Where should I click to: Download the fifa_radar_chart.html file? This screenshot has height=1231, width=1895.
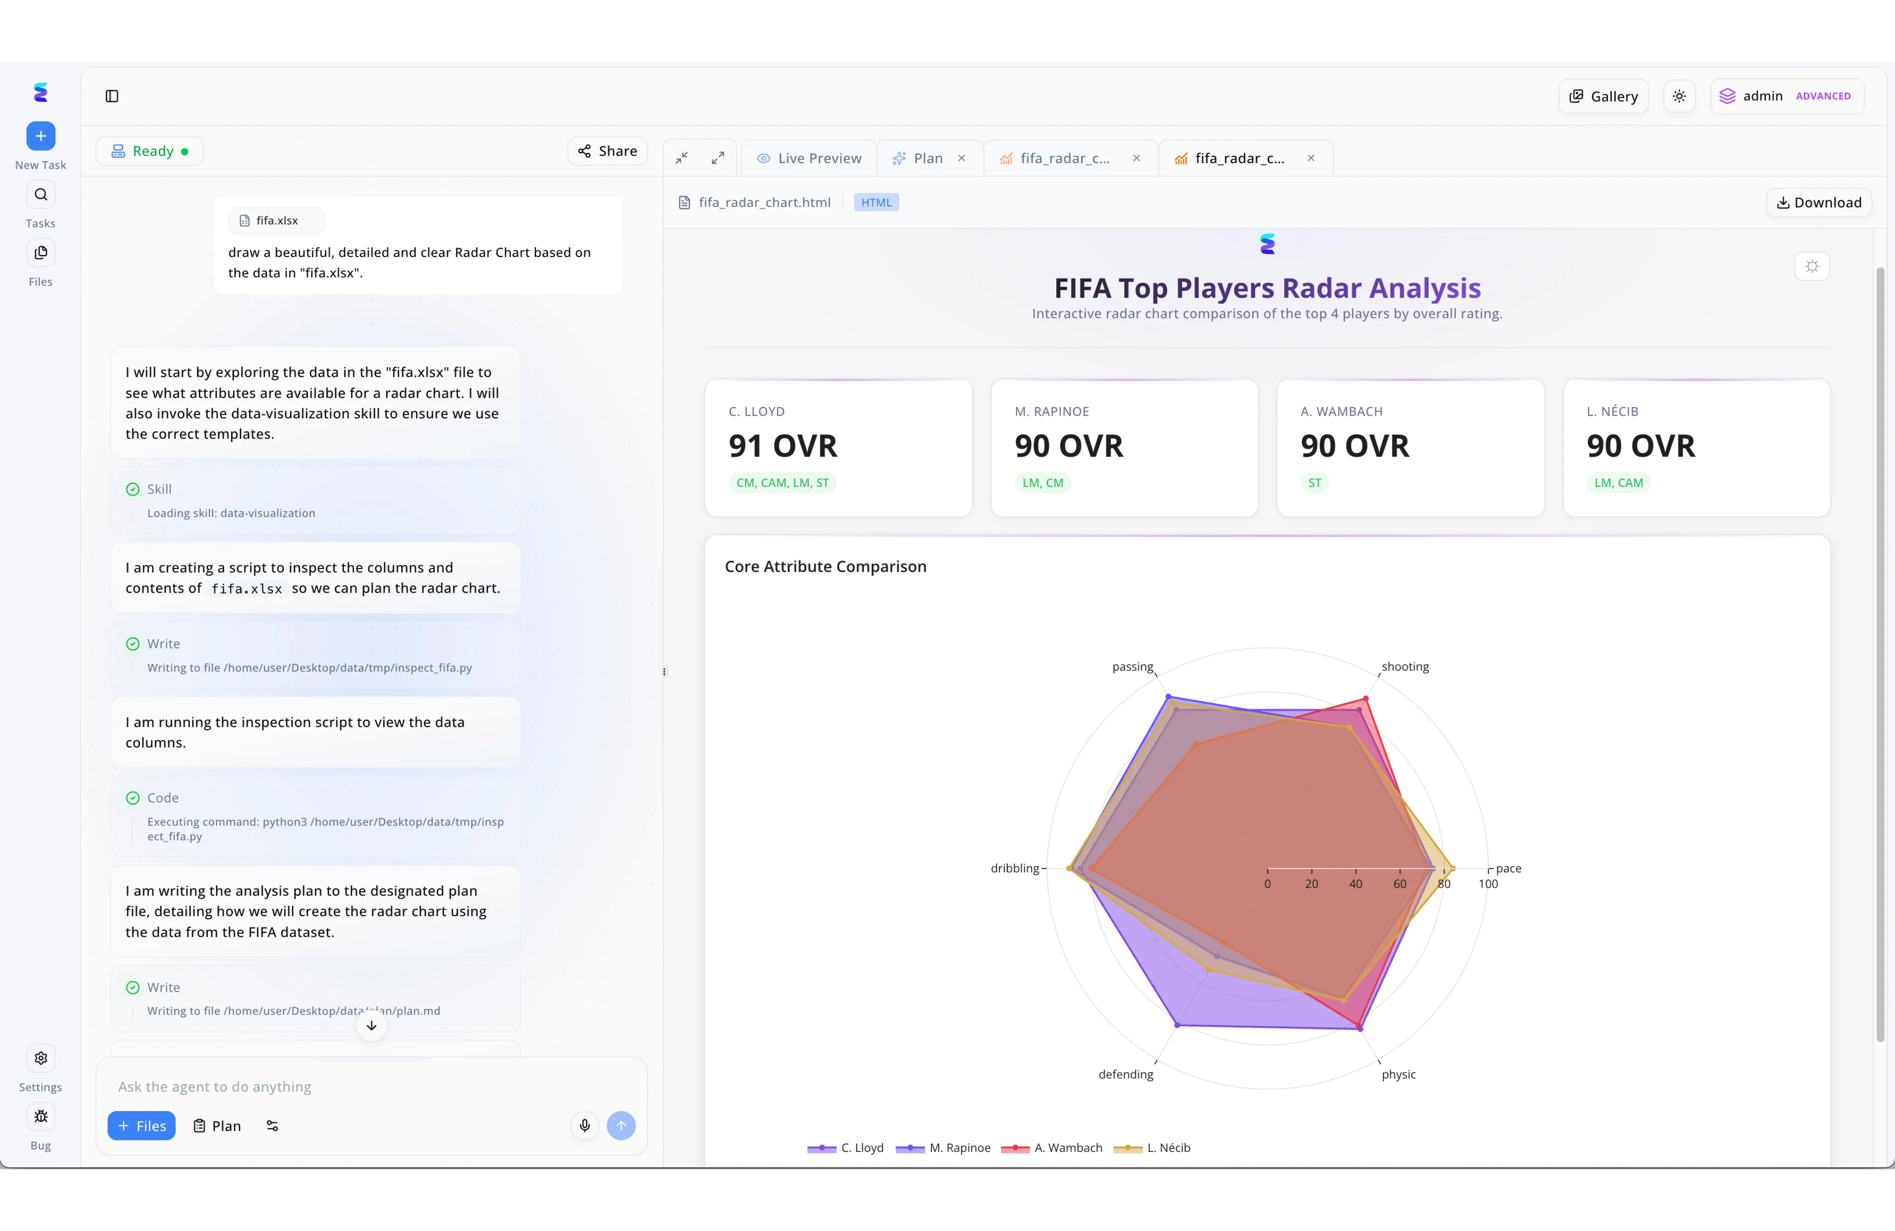coord(1819,202)
